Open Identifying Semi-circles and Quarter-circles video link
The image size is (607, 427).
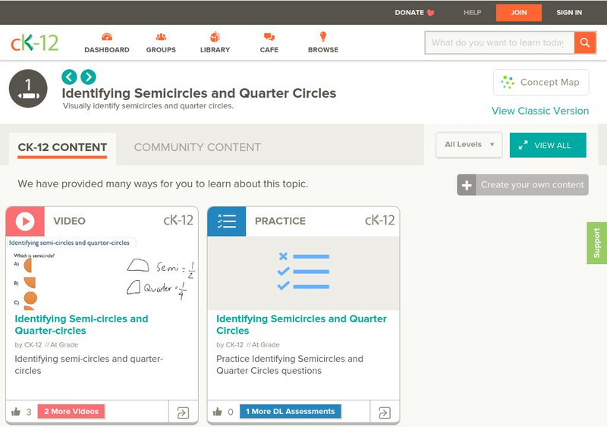[81, 325]
